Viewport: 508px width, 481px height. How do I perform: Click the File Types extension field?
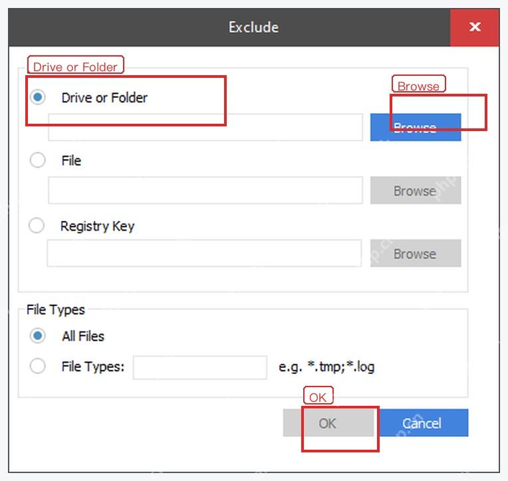tap(200, 367)
